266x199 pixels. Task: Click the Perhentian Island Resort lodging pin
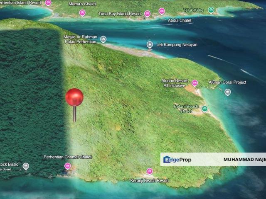[x=48, y=2]
